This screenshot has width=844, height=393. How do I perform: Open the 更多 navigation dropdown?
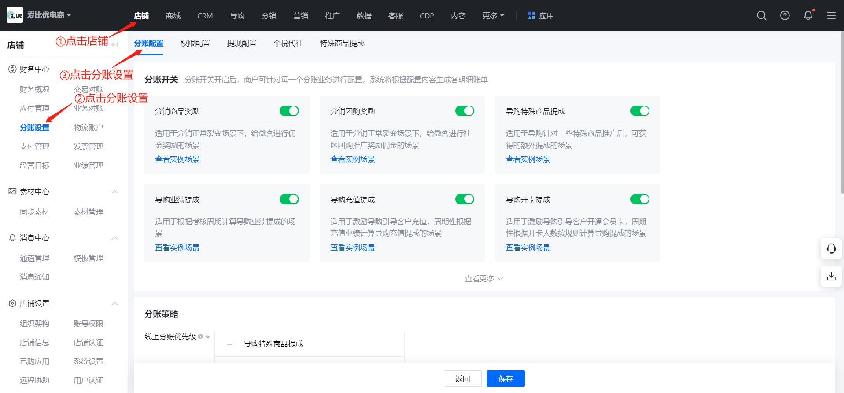point(493,15)
